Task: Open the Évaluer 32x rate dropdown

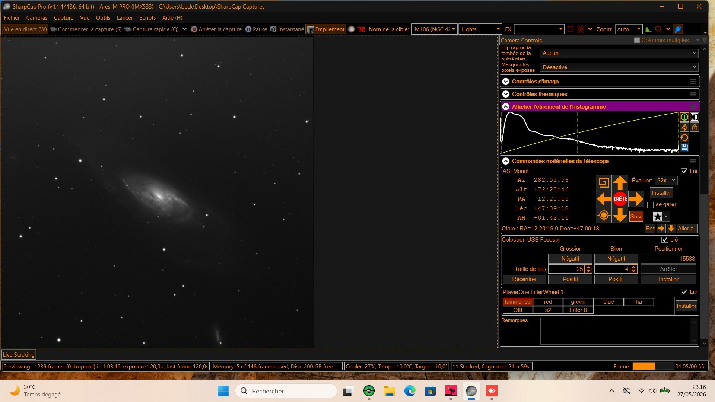Action: pyautogui.click(x=666, y=181)
